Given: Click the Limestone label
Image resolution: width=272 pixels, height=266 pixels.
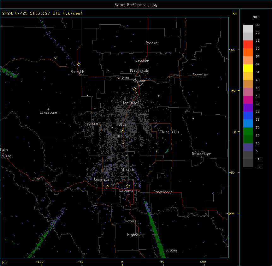Looking at the screenshot, I should (48, 112).
